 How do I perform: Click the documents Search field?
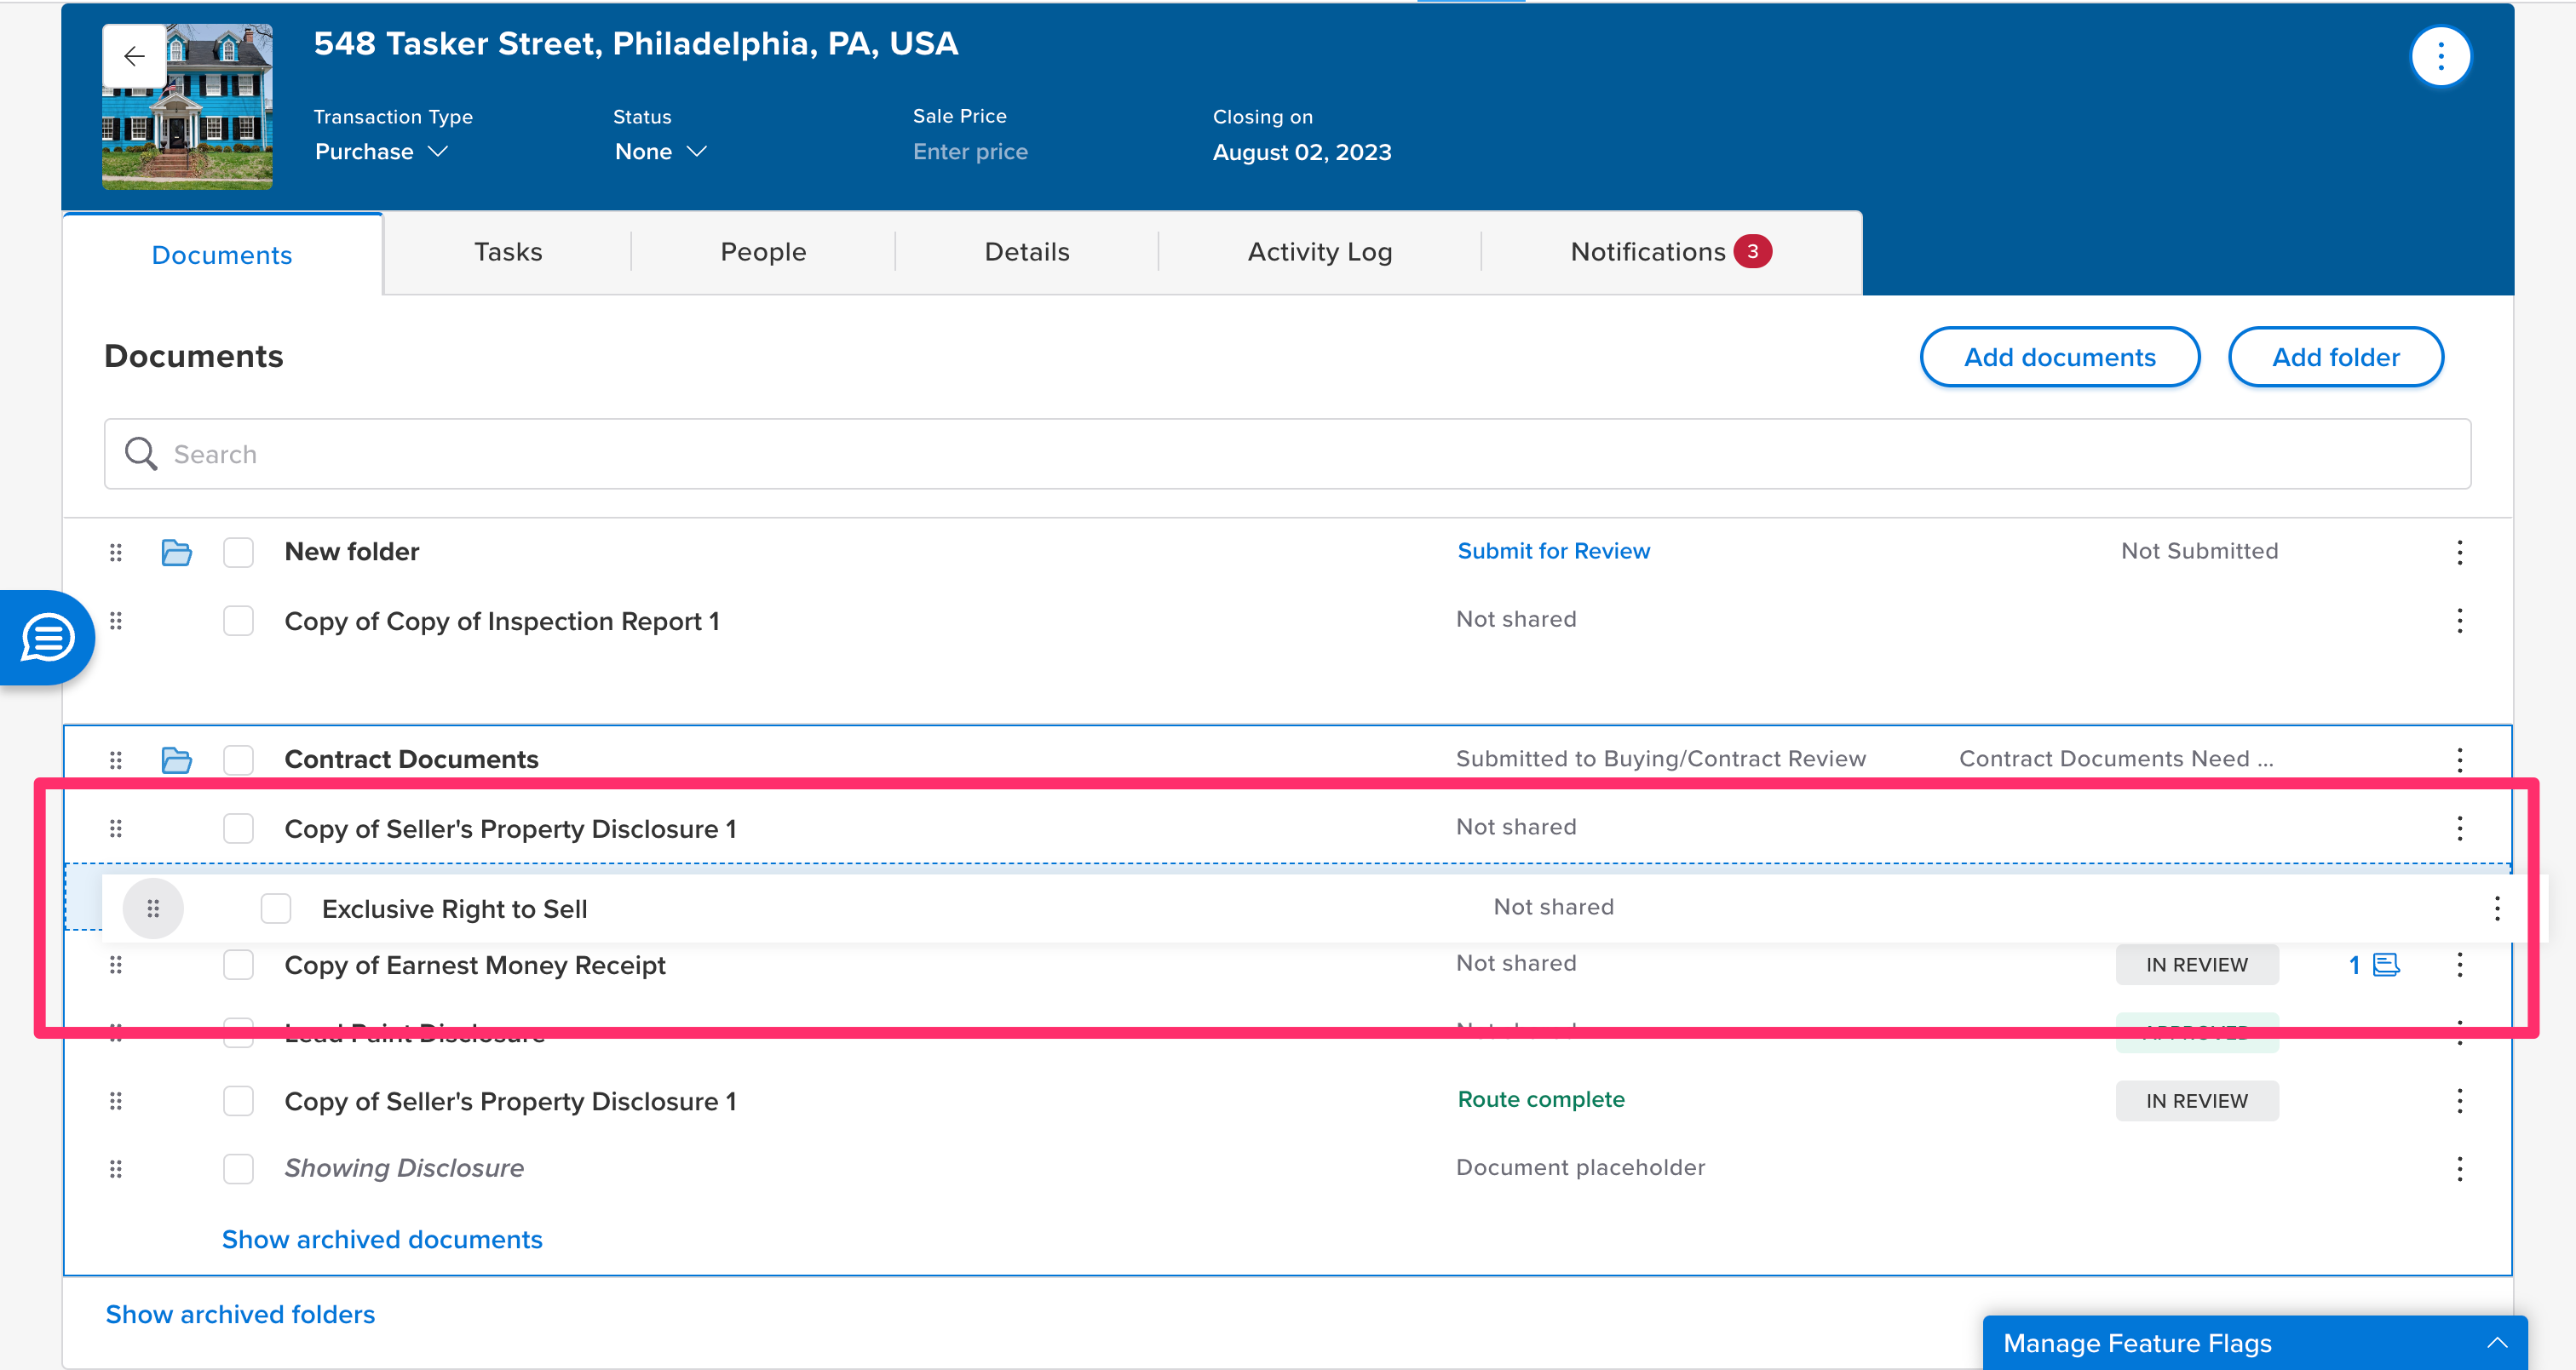(x=1287, y=454)
